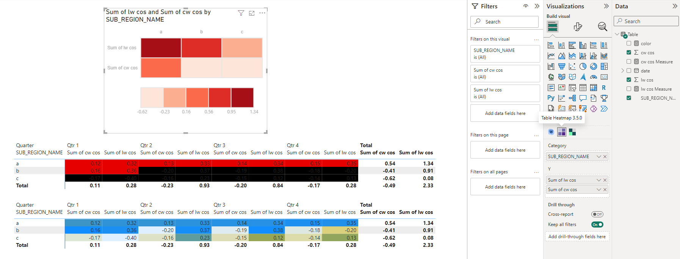680x259 pixels.
Task: Remove Sum of lw cos from Y well
Action: (605, 180)
